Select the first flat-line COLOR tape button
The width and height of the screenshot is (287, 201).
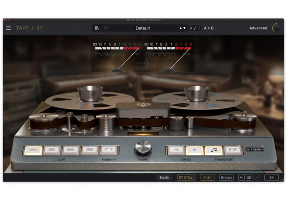tap(33, 150)
